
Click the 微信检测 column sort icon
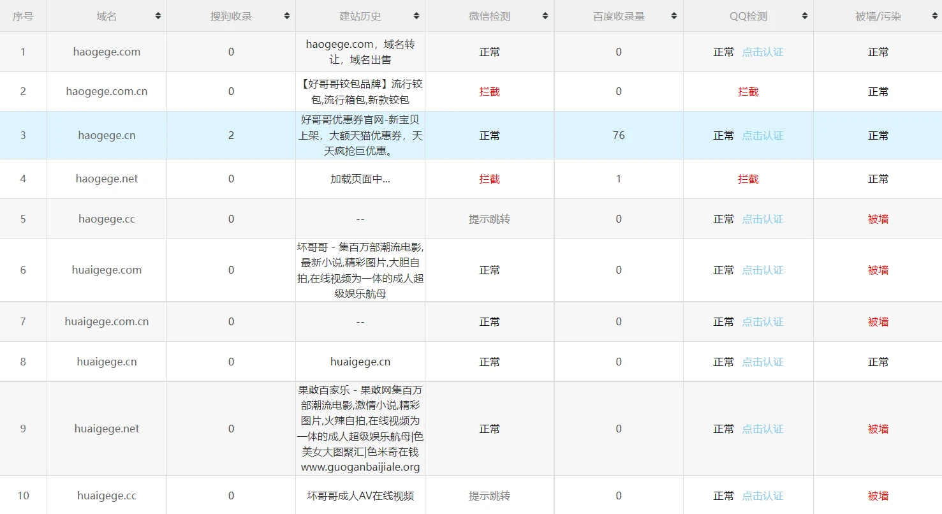(545, 16)
